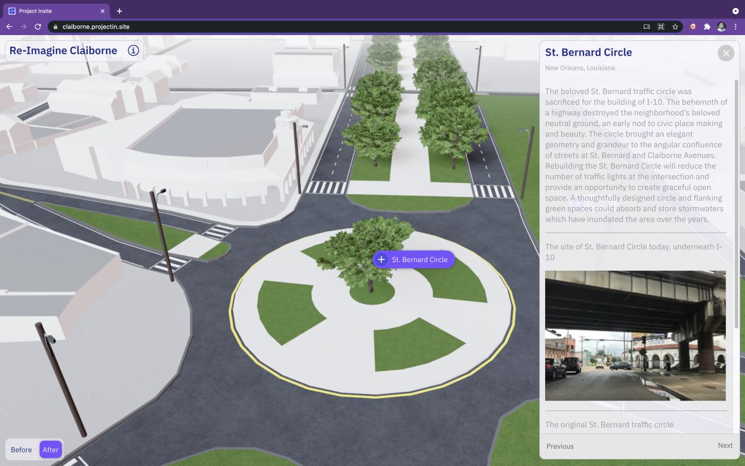The image size is (745, 466).
Task: Click the Re-Imagine Claiborne title
Action: coord(63,50)
